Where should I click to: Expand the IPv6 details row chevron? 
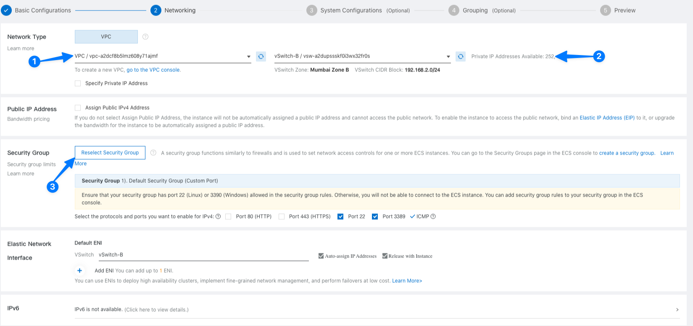677,310
